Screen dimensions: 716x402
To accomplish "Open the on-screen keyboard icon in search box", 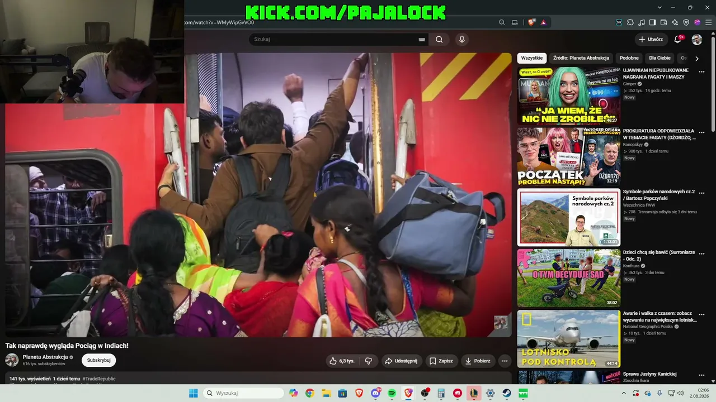I will point(422,40).
